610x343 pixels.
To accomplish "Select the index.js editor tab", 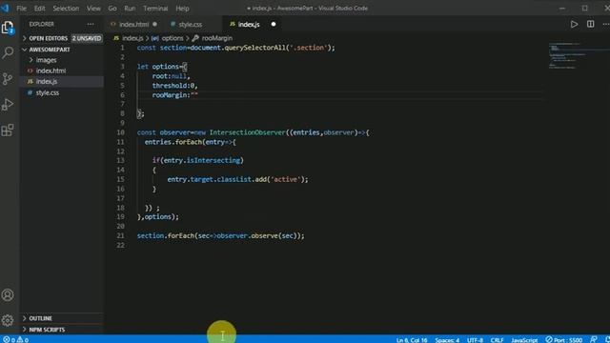I will 249,24.
